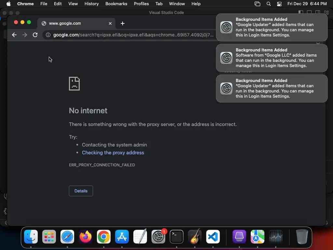Toggle VS Code secondary sidebar layout icon

[318, 13]
